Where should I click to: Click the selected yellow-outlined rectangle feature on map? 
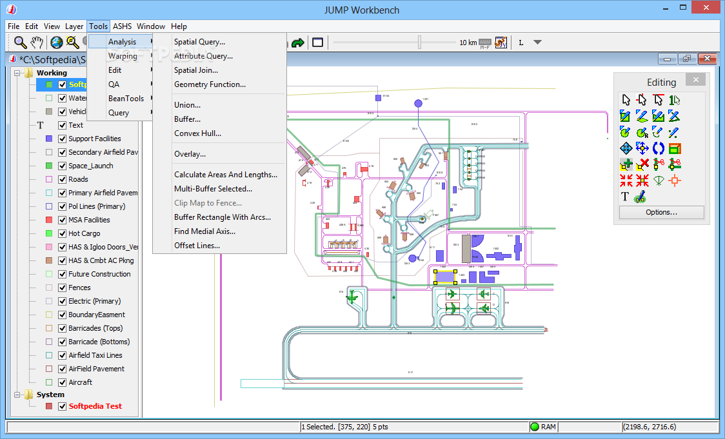(445, 277)
